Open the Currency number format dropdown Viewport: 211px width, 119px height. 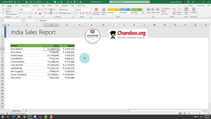90,10
